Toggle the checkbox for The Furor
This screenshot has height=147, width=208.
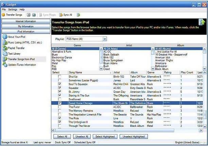click(x=60, y=107)
